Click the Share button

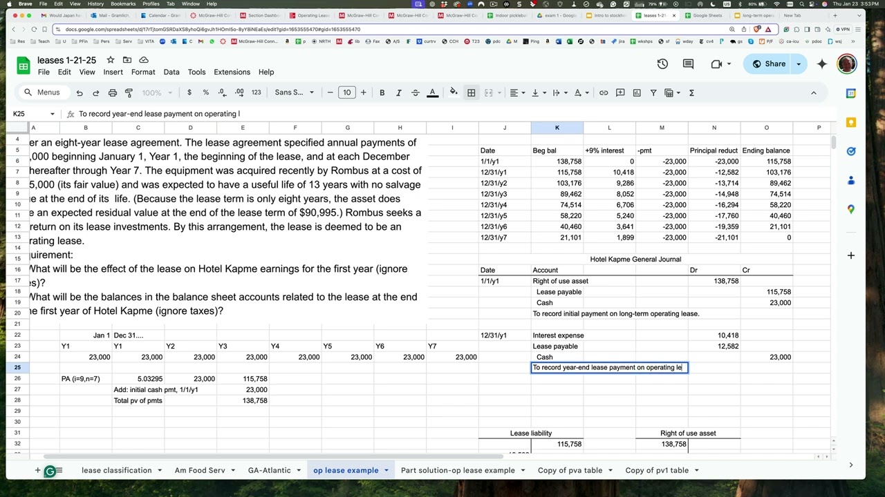pos(769,64)
